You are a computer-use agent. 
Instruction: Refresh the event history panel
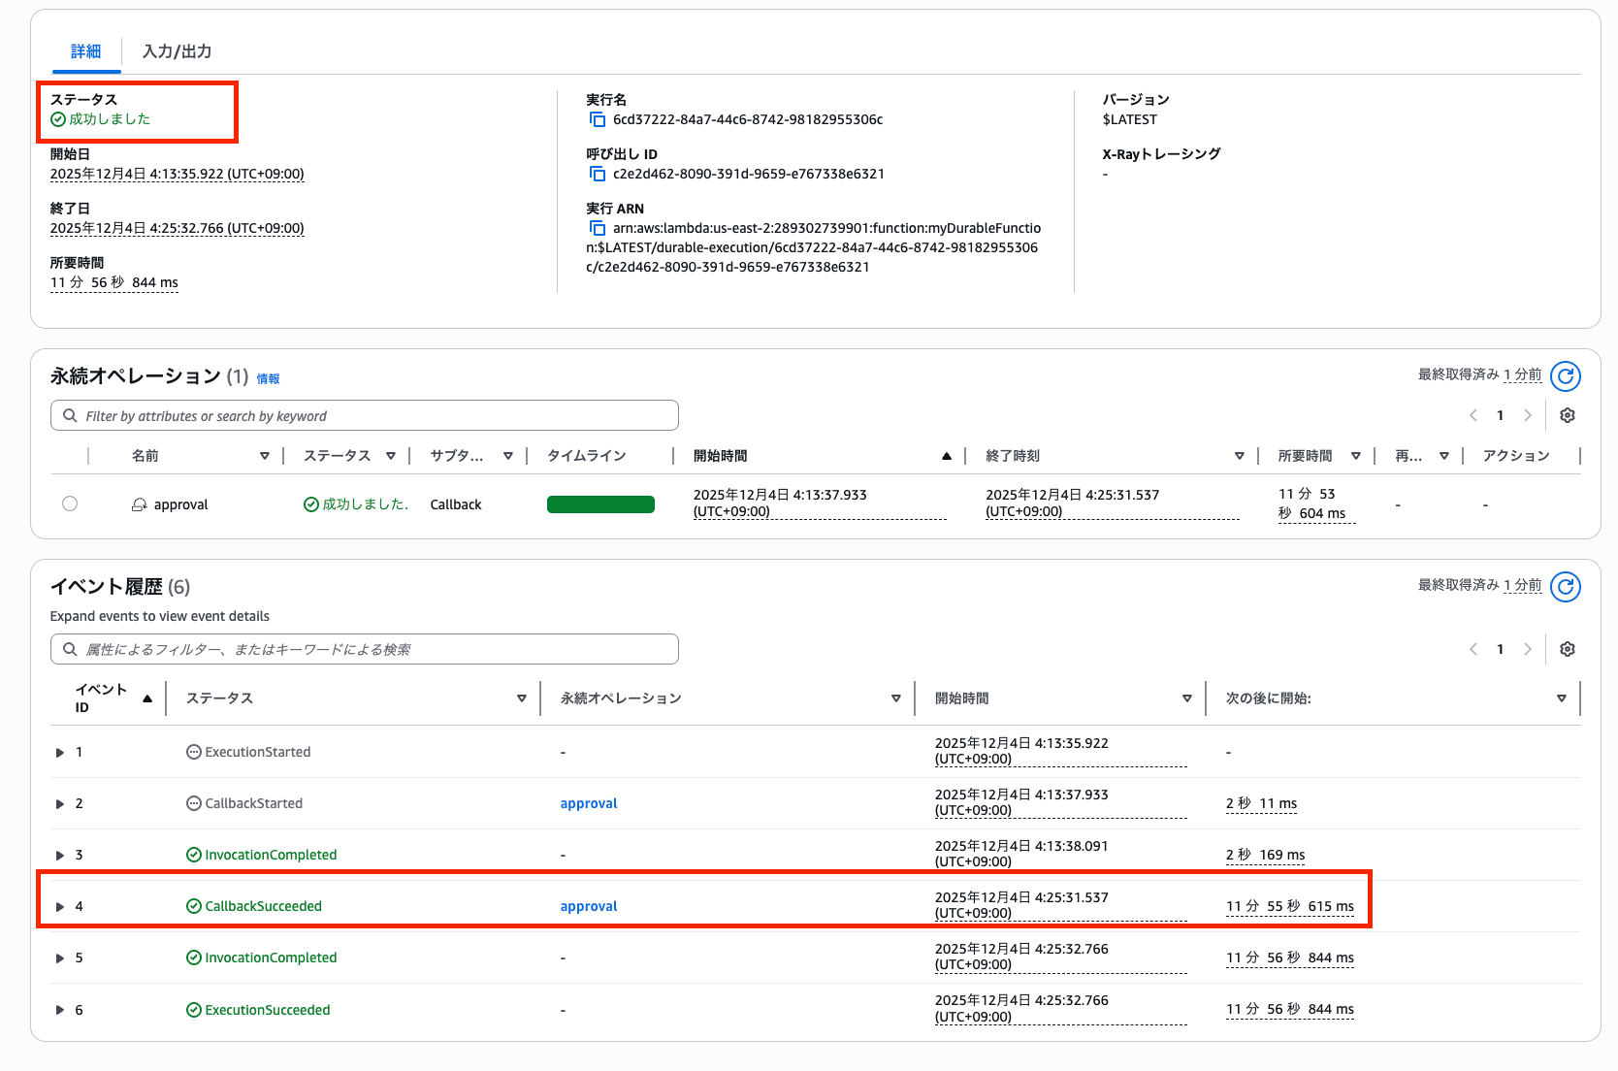(1565, 586)
